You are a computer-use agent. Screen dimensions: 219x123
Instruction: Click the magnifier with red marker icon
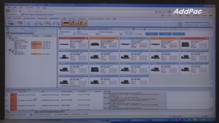(x=38, y=23)
